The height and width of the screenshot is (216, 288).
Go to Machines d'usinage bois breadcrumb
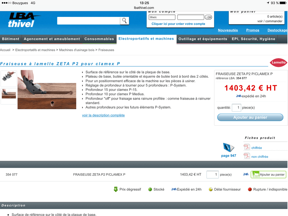click(76, 50)
